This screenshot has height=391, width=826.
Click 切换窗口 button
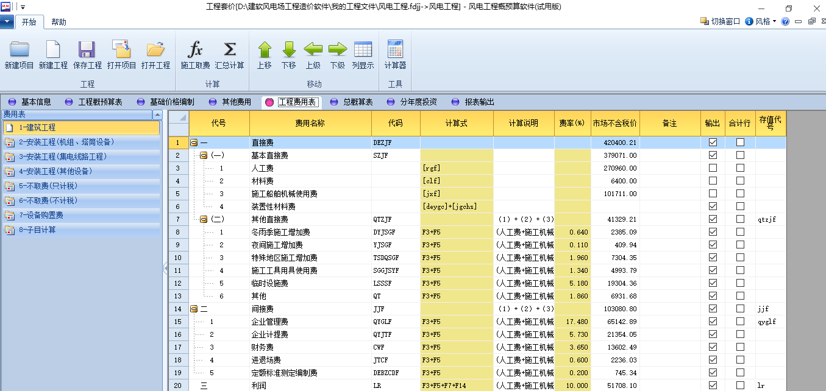(721, 21)
